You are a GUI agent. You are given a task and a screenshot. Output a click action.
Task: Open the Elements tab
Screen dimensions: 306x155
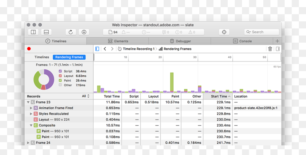[x=118, y=41]
